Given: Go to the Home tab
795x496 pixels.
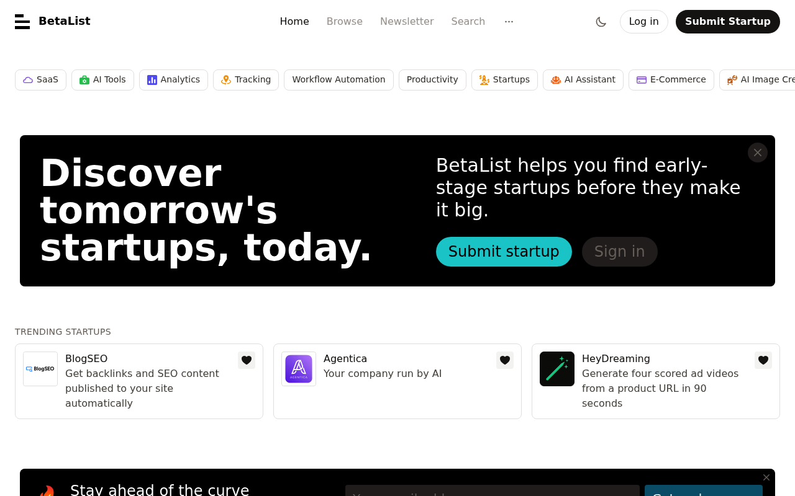Looking at the screenshot, I should [294, 22].
